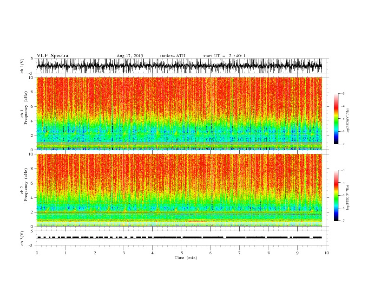
Task: Click the ch.1 spectrogram color scale bar
Action: (336, 118)
